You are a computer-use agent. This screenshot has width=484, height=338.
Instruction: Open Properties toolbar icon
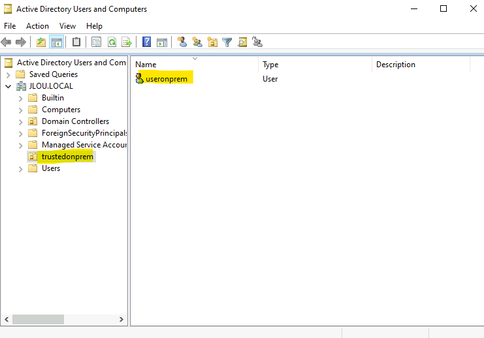[96, 42]
